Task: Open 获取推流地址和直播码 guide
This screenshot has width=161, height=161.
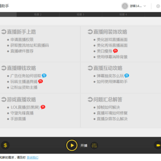Action: (x=30, y=45)
